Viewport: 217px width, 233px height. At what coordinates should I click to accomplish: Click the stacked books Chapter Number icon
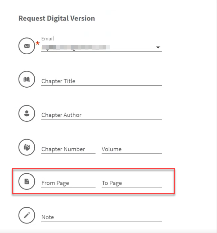(x=27, y=148)
